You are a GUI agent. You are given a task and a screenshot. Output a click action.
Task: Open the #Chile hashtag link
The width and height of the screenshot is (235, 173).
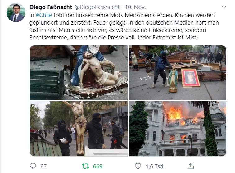44,15
